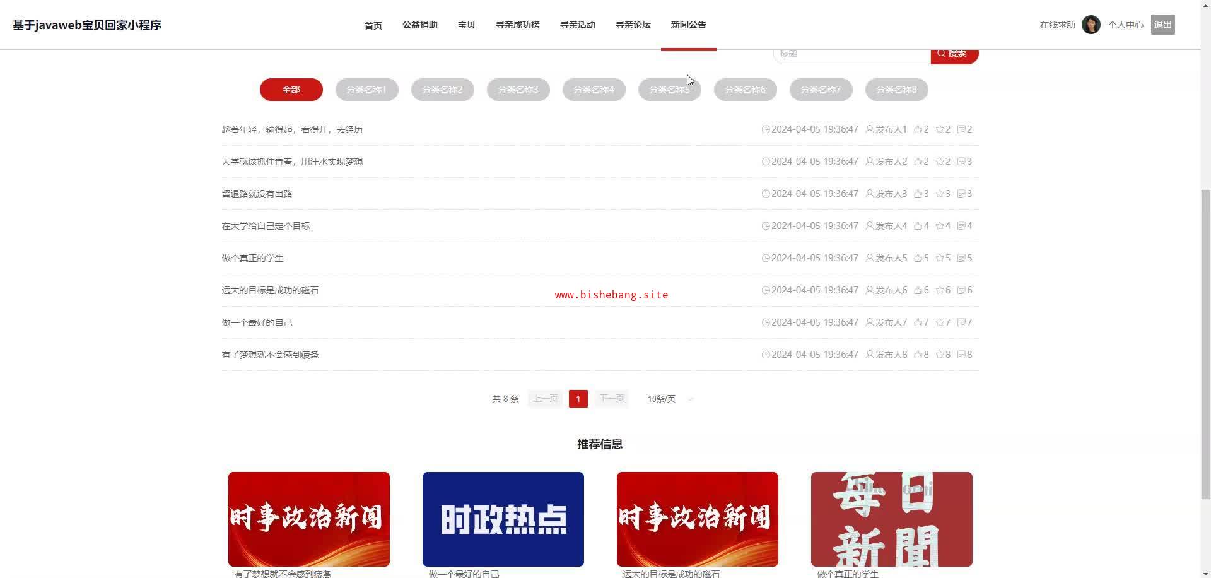Click the comment icon in 有了梦想就不会感到疲惫 list row

click(x=961, y=355)
